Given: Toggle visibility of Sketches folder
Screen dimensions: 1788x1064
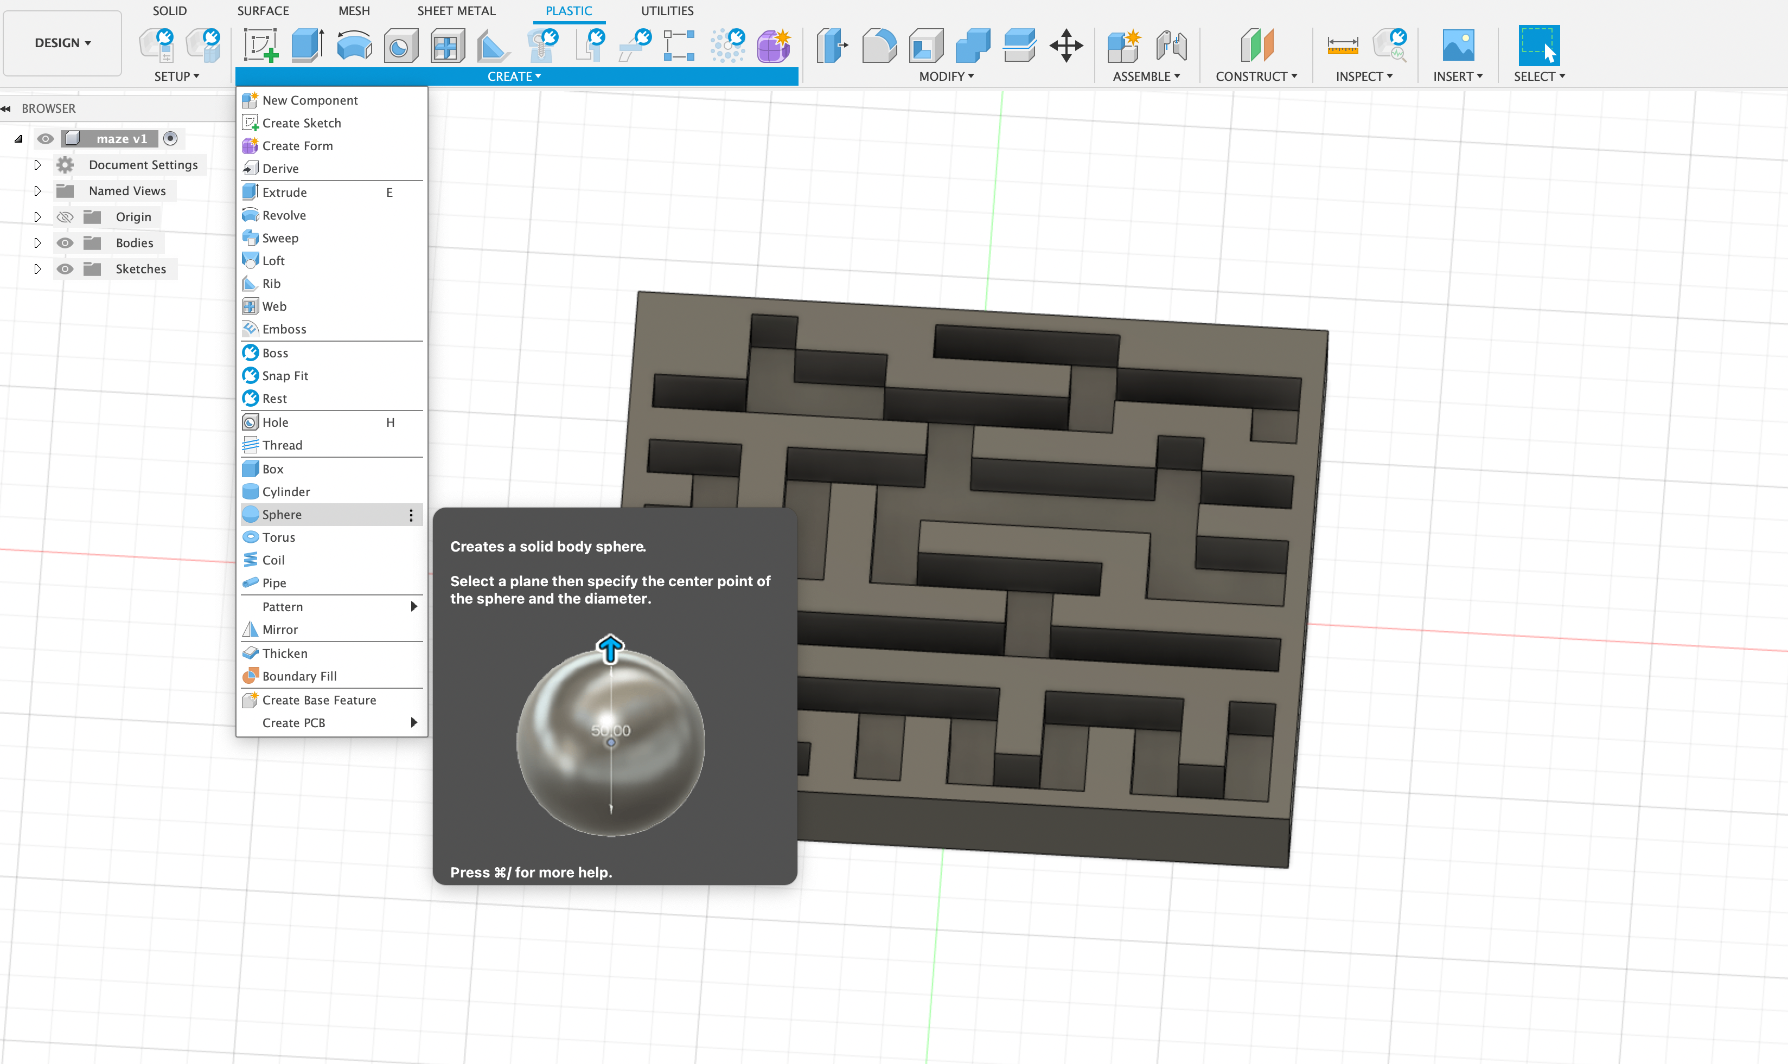Looking at the screenshot, I should click(65, 268).
